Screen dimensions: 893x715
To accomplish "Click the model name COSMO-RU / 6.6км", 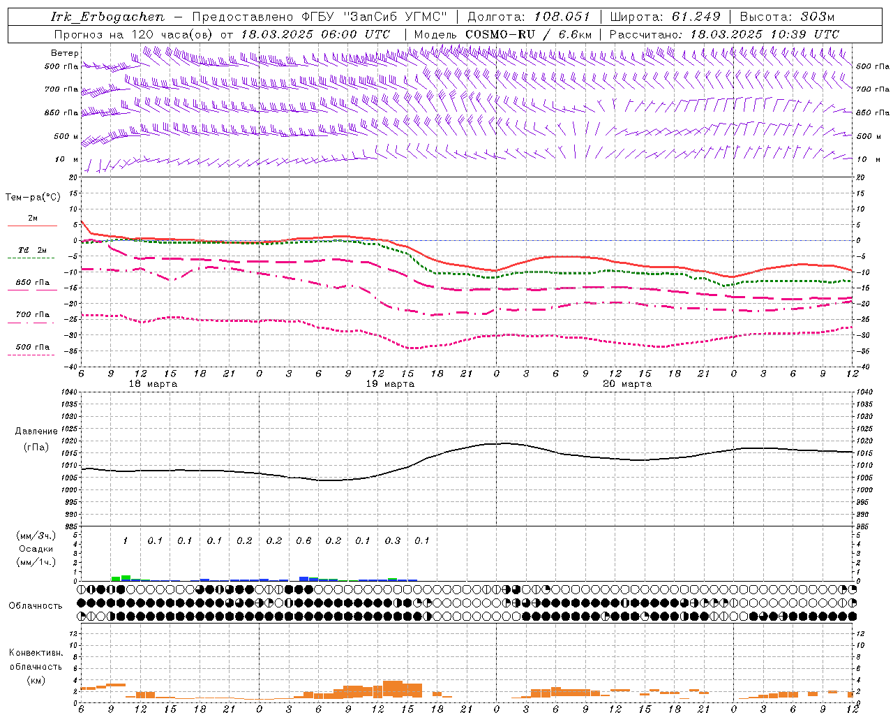I will (x=528, y=34).
